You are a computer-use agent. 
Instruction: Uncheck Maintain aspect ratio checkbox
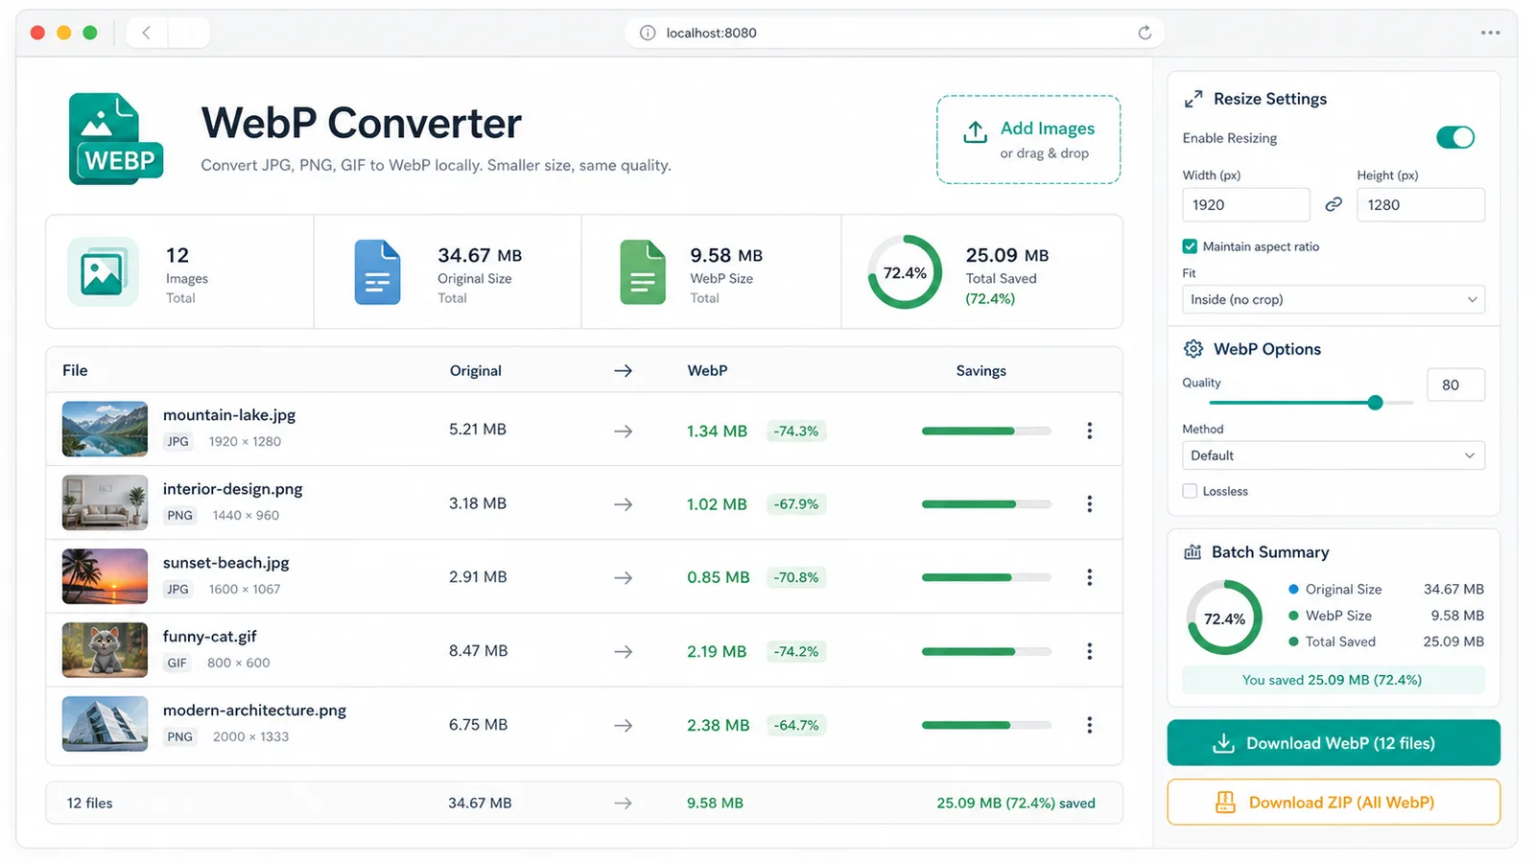pyautogui.click(x=1190, y=246)
